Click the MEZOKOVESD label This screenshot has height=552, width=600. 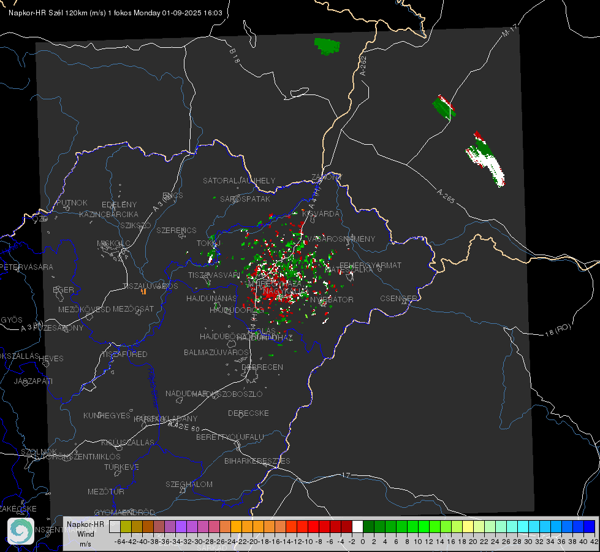[84, 309]
